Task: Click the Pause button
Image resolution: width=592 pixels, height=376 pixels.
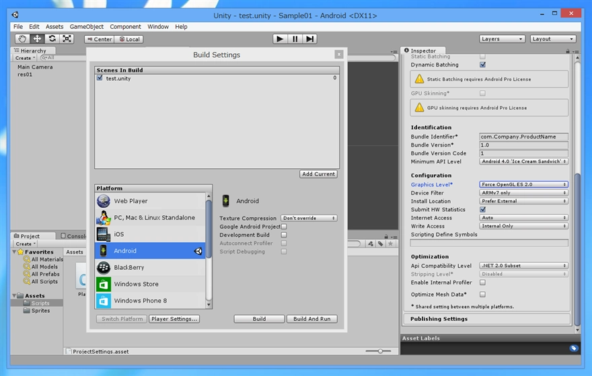Action: point(295,39)
